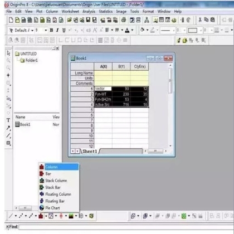Screen dimensions: 234x234
Task: Open the Statistics menu
Action: pyautogui.click(x=105, y=12)
